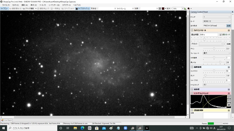Click the histogram stretch save icon
Screen dimensions: 234x131
[x=229, y=105]
